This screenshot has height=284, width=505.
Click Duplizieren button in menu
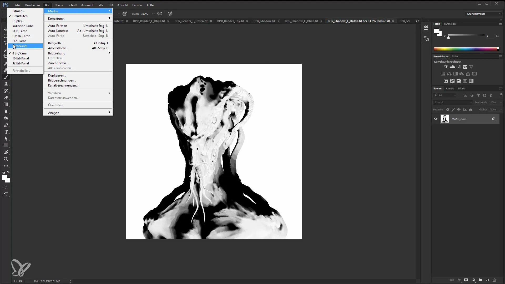[57, 75]
